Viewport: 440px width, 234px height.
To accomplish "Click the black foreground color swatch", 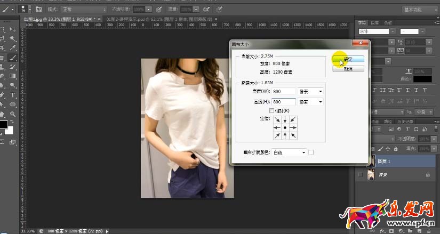I will pyautogui.click(x=4, y=125).
